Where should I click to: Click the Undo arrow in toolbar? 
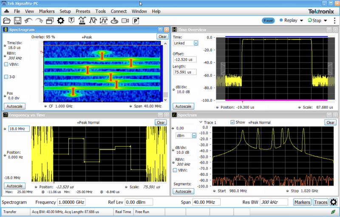coord(28,20)
